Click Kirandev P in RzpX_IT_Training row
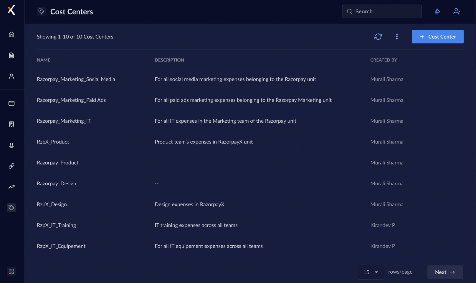The width and height of the screenshot is (476, 283). (x=383, y=225)
